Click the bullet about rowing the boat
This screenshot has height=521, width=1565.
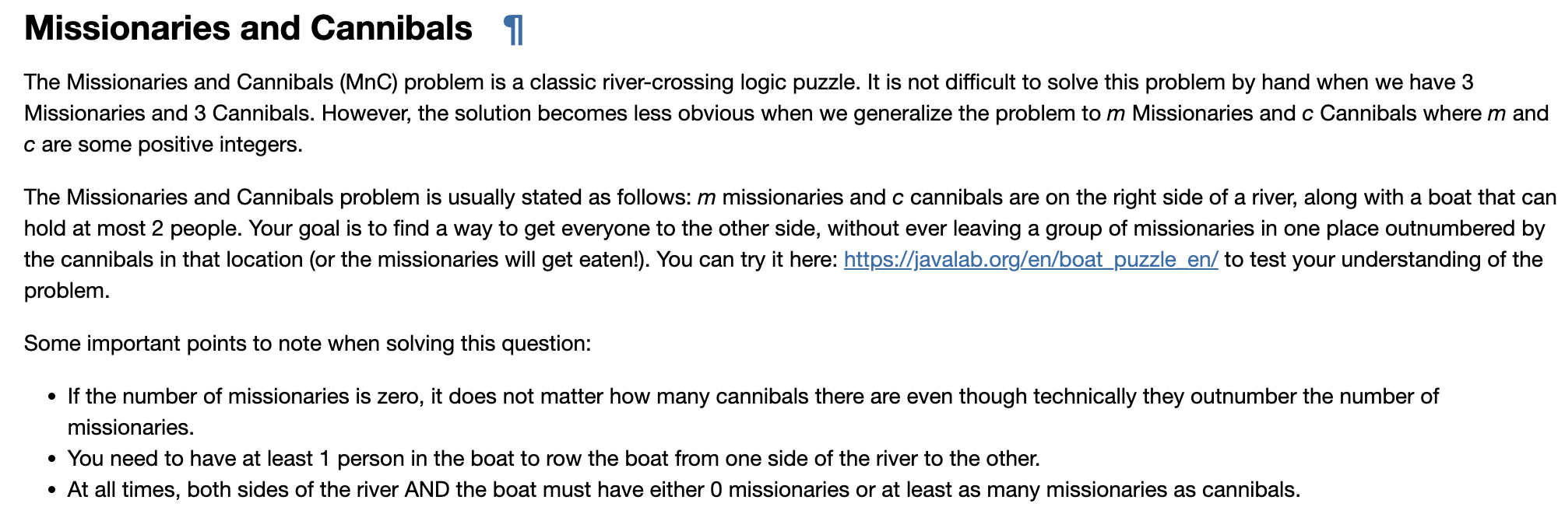pos(554,458)
